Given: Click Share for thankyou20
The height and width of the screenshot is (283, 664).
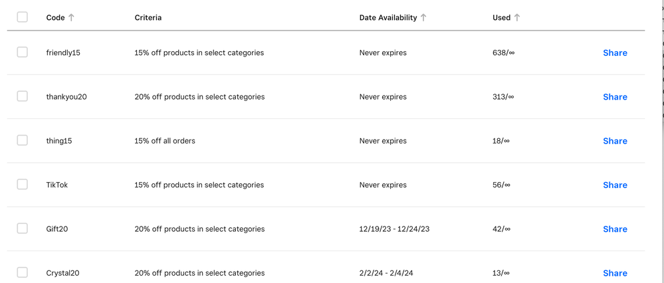Looking at the screenshot, I should [615, 97].
